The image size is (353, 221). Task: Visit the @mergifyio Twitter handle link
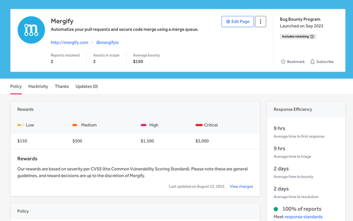(107, 42)
